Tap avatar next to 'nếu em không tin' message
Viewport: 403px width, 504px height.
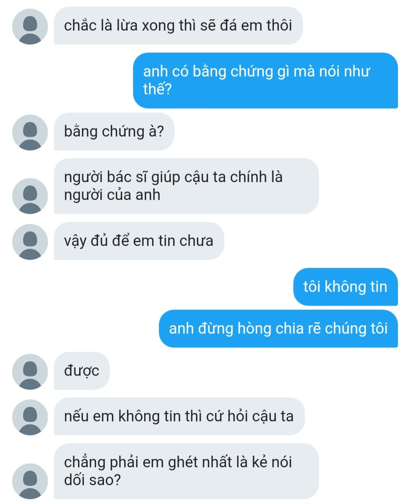coord(30,417)
